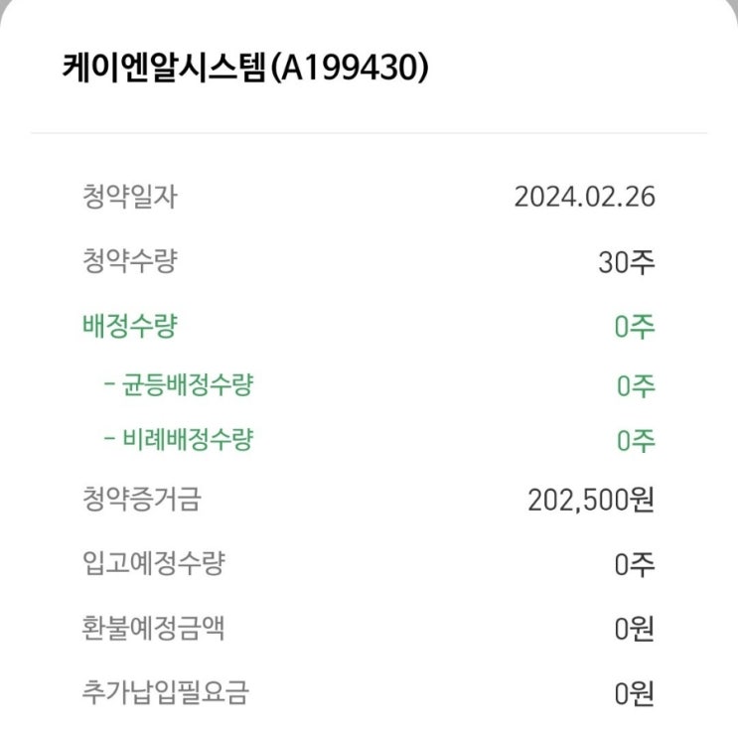Tap the 0주 value beside 입고예정수량
Viewport: 738px width, 736px height.
635,564
